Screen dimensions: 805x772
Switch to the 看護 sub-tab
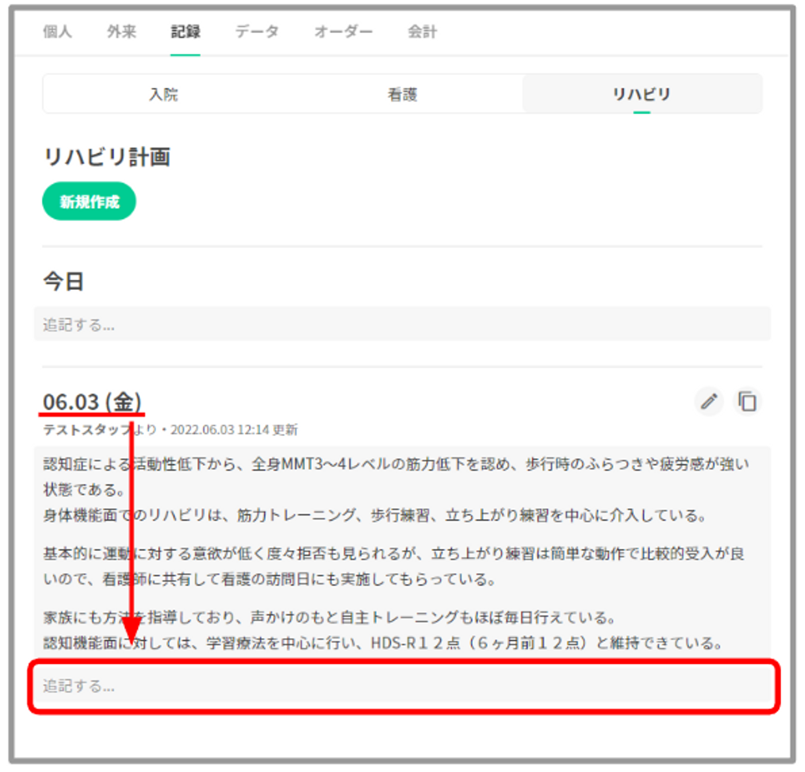pos(402,95)
